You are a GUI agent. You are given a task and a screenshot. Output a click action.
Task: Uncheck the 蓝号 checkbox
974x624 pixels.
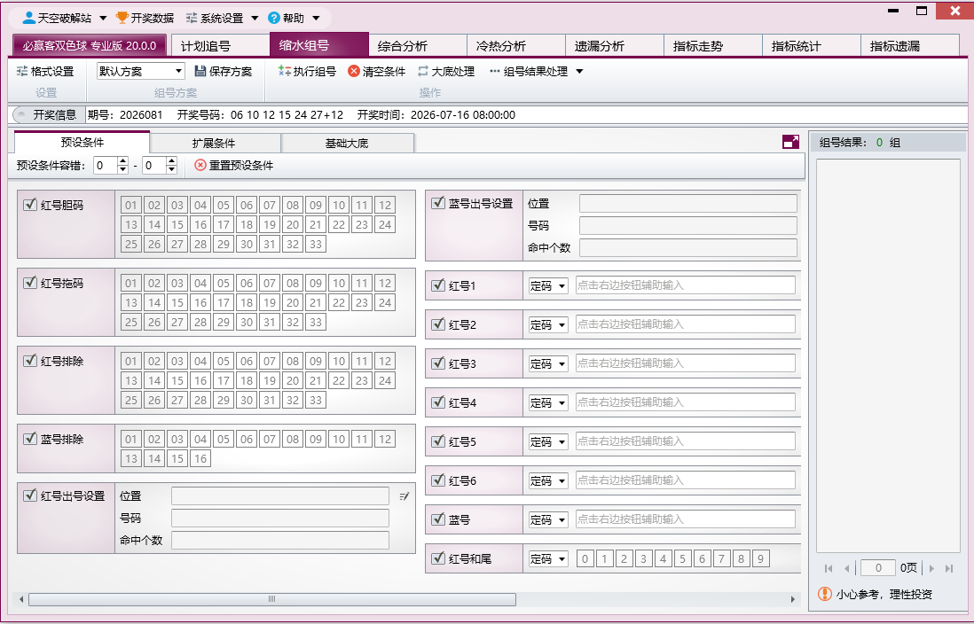(x=438, y=519)
